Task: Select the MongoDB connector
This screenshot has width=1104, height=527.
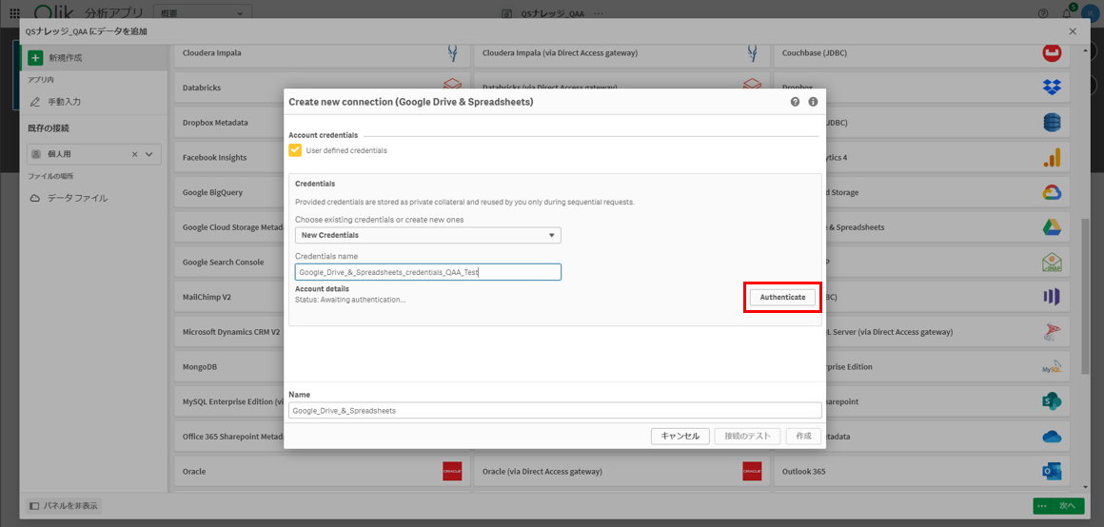Action: [228, 366]
